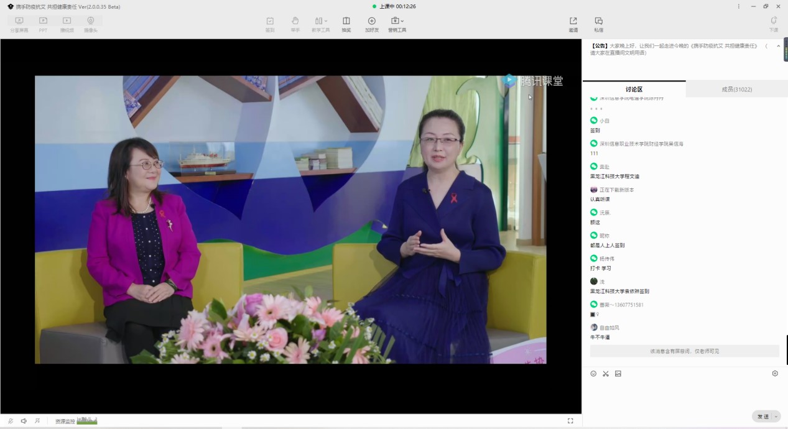The image size is (788, 429).
Task: Open the PPT presentation tool
Action: coord(43,24)
